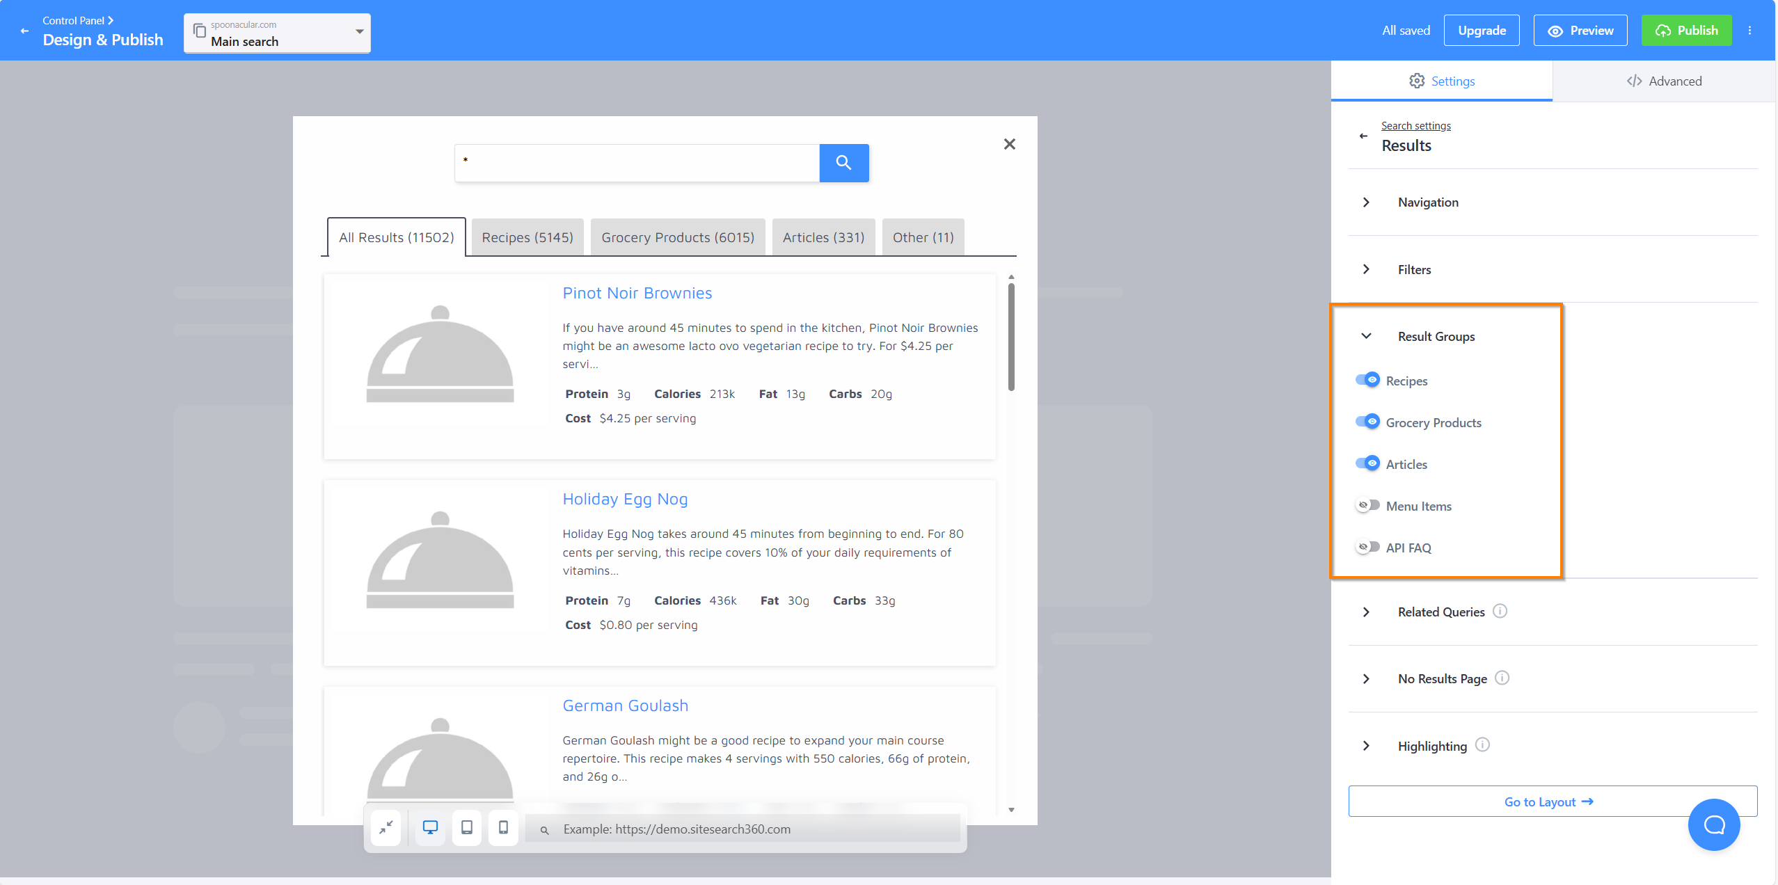Viewport: 1778px width, 885px height.
Task: Open the Main search project dropdown
Action: pos(277,33)
